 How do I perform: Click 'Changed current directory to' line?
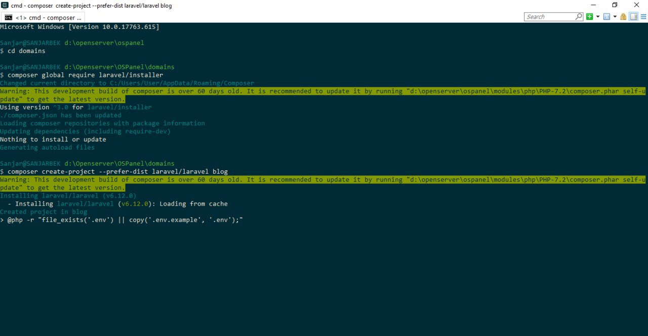[x=127, y=83]
